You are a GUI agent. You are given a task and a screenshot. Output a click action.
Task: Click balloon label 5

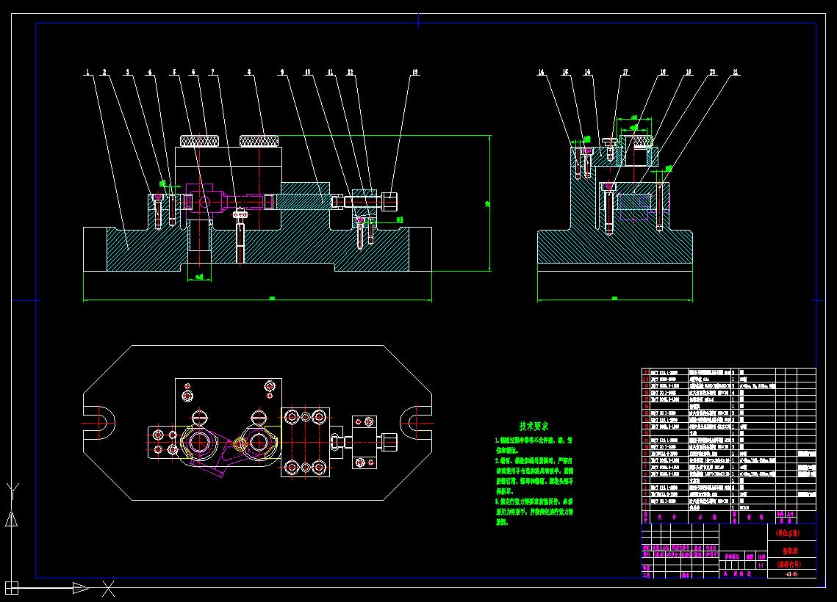tap(173, 72)
